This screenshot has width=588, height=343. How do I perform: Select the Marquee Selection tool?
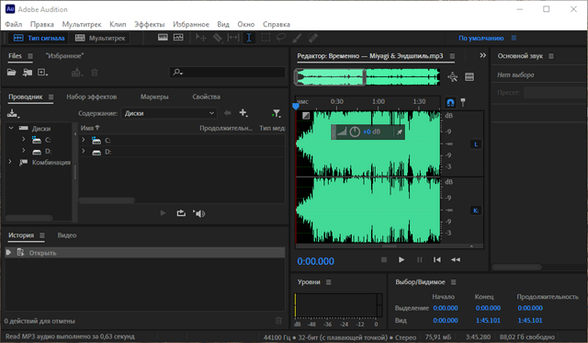pos(266,38)
